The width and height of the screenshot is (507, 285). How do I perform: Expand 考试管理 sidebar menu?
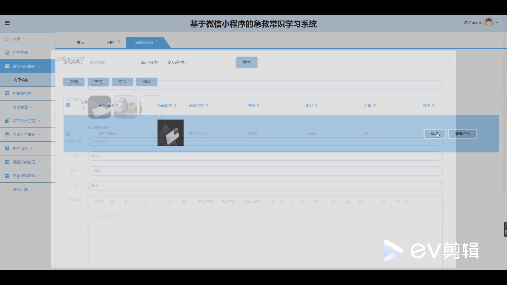(20, 107)
